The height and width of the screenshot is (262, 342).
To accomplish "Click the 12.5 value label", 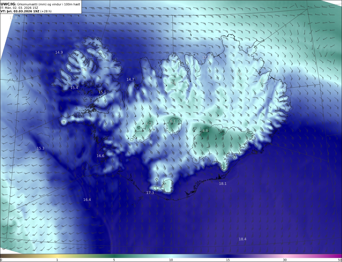I will 206,57.
